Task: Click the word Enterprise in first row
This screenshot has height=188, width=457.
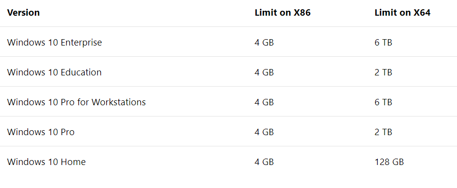Action: pyautogui.click(x=81, y=43)
